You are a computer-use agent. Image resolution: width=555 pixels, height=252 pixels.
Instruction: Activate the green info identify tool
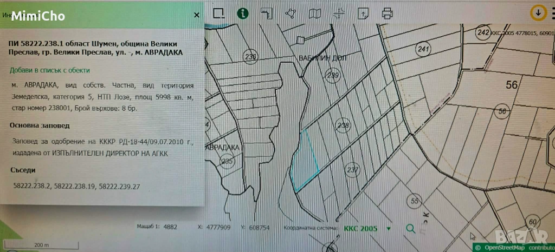(242, 12)
